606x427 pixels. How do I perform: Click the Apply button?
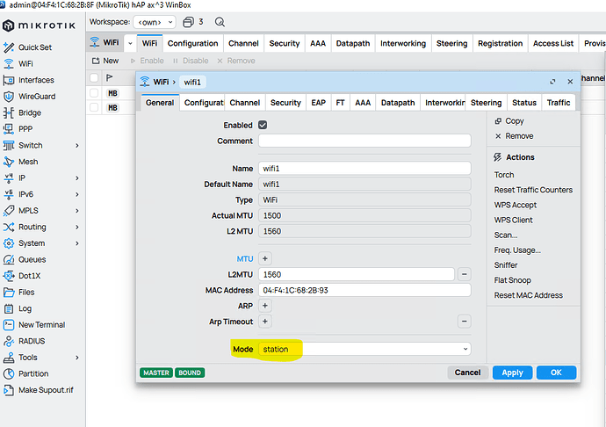point(513,373)
